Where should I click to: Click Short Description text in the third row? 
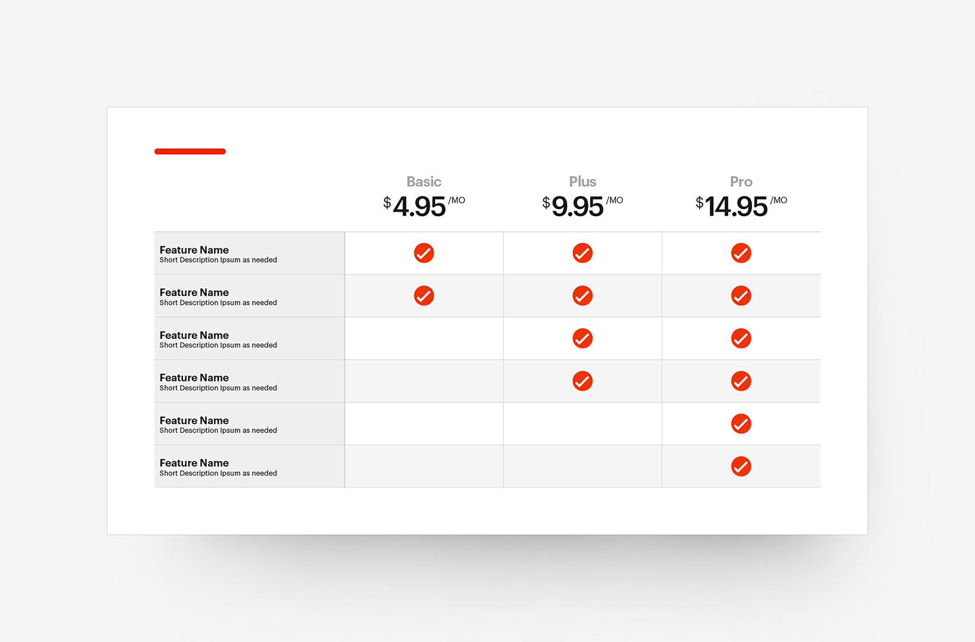point(218,345)
